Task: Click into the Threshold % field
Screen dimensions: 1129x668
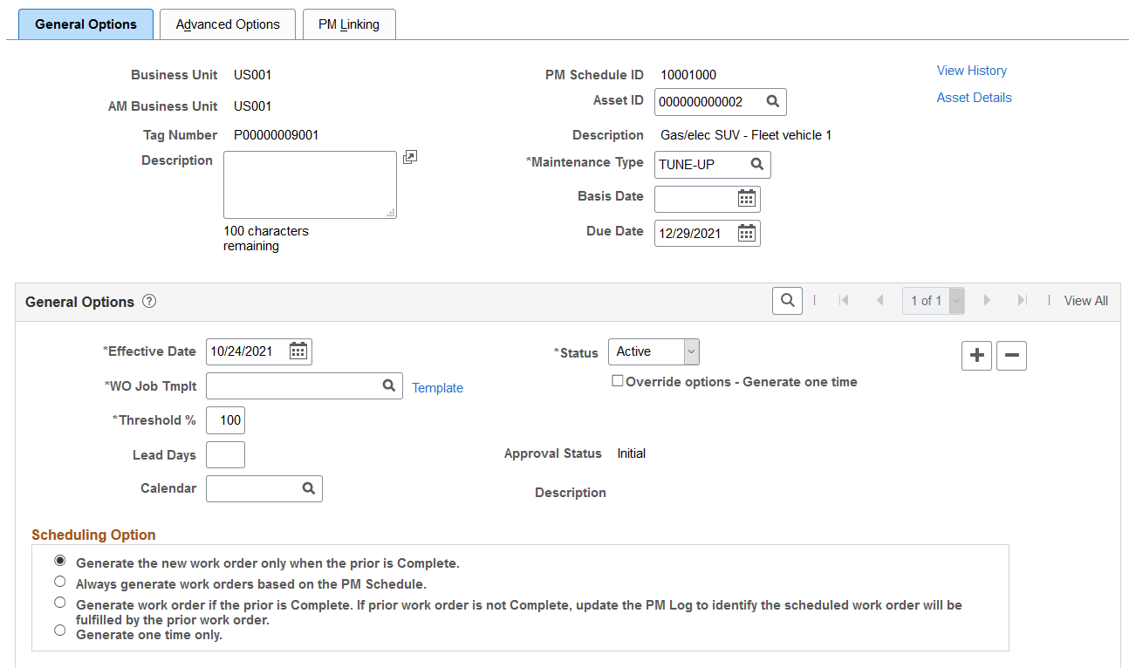Action: (225, 420)
